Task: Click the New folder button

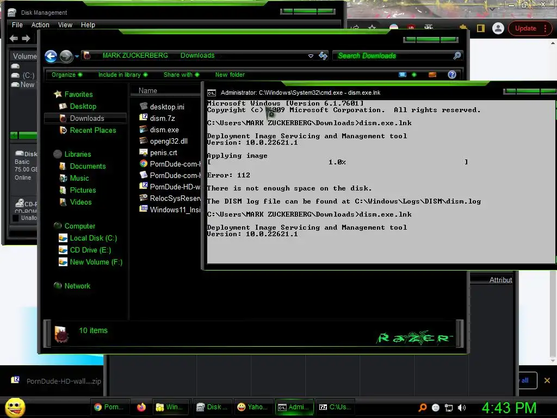Action: pos(230,75)
